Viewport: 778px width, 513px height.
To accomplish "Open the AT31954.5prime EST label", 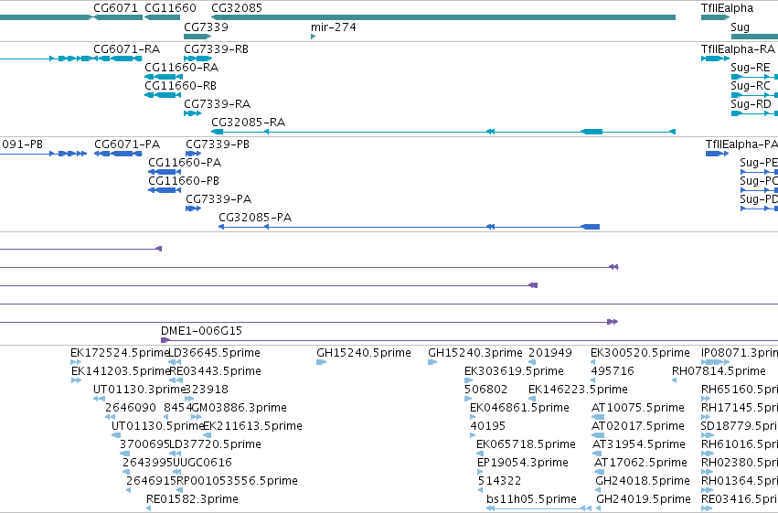I will 638,444.
